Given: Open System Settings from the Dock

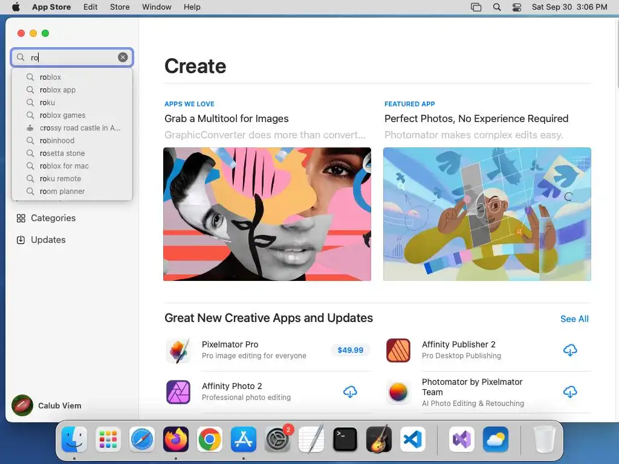Looking at the screenshot, I should [277, 439].
